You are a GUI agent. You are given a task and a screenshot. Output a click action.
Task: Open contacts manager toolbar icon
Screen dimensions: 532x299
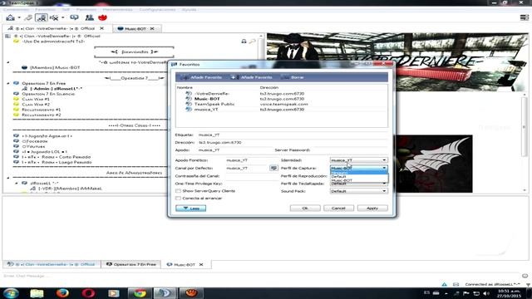point(89,17)
